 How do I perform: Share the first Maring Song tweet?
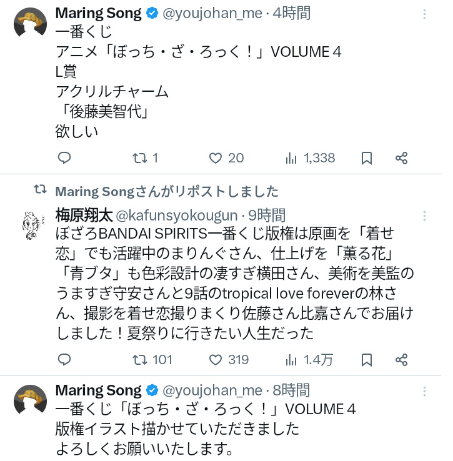click(x=401, y=158)
